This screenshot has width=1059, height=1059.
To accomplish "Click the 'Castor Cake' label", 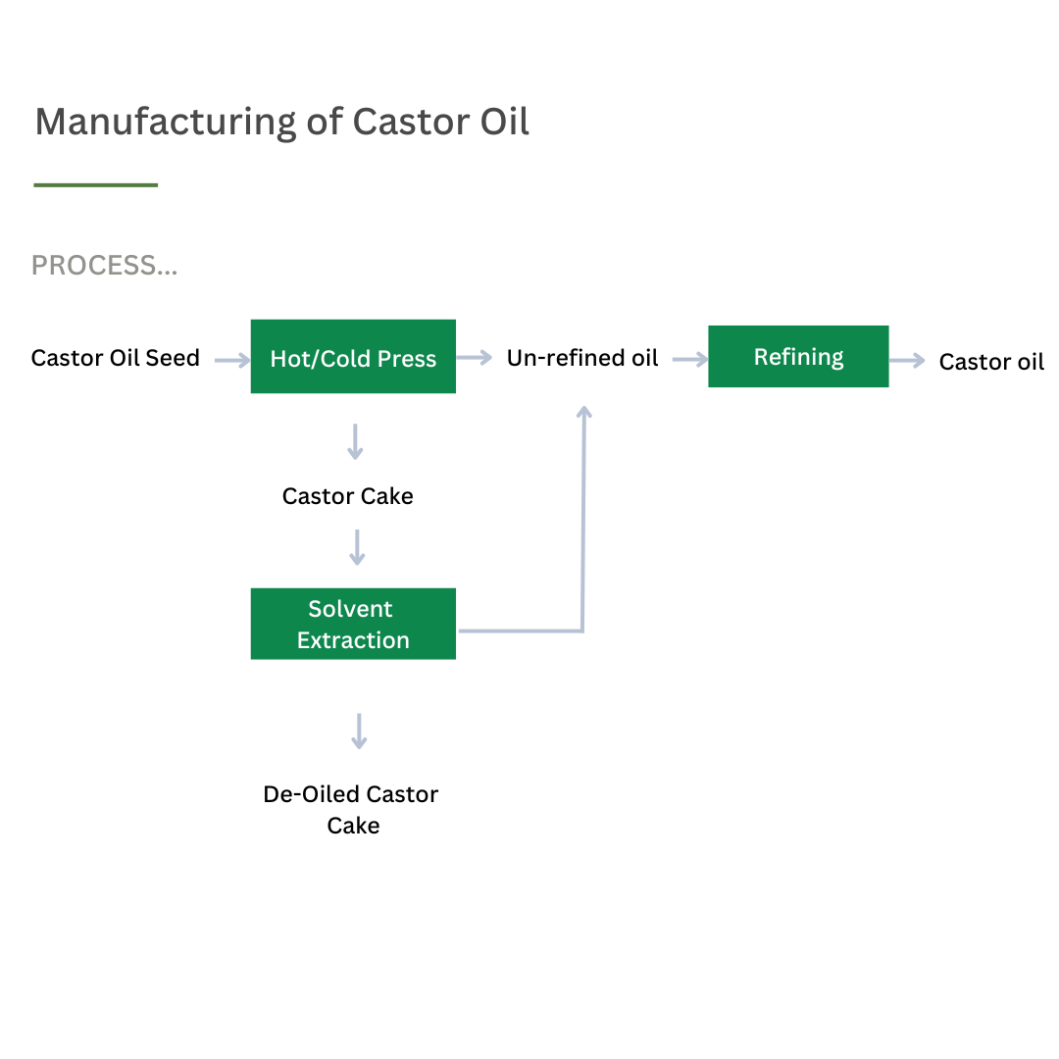I will tap(348, 496).
